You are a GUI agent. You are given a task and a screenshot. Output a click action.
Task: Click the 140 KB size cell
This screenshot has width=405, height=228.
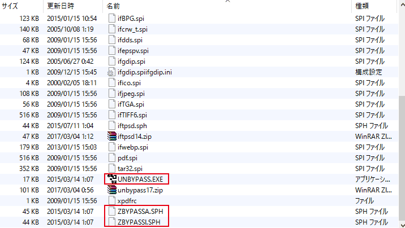29,29
